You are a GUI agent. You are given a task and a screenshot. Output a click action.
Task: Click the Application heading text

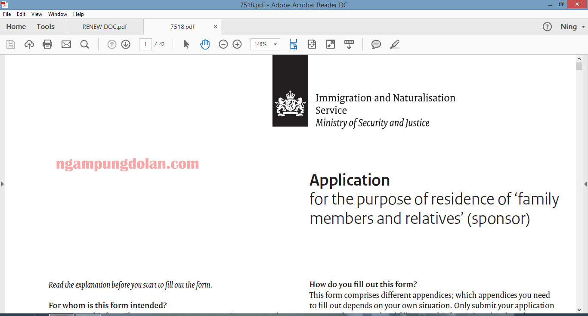(x=350, y=180)
